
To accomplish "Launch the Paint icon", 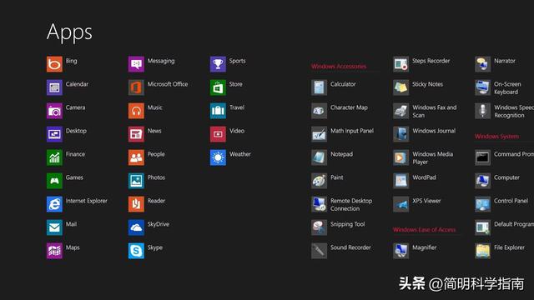I will [319, 181].
